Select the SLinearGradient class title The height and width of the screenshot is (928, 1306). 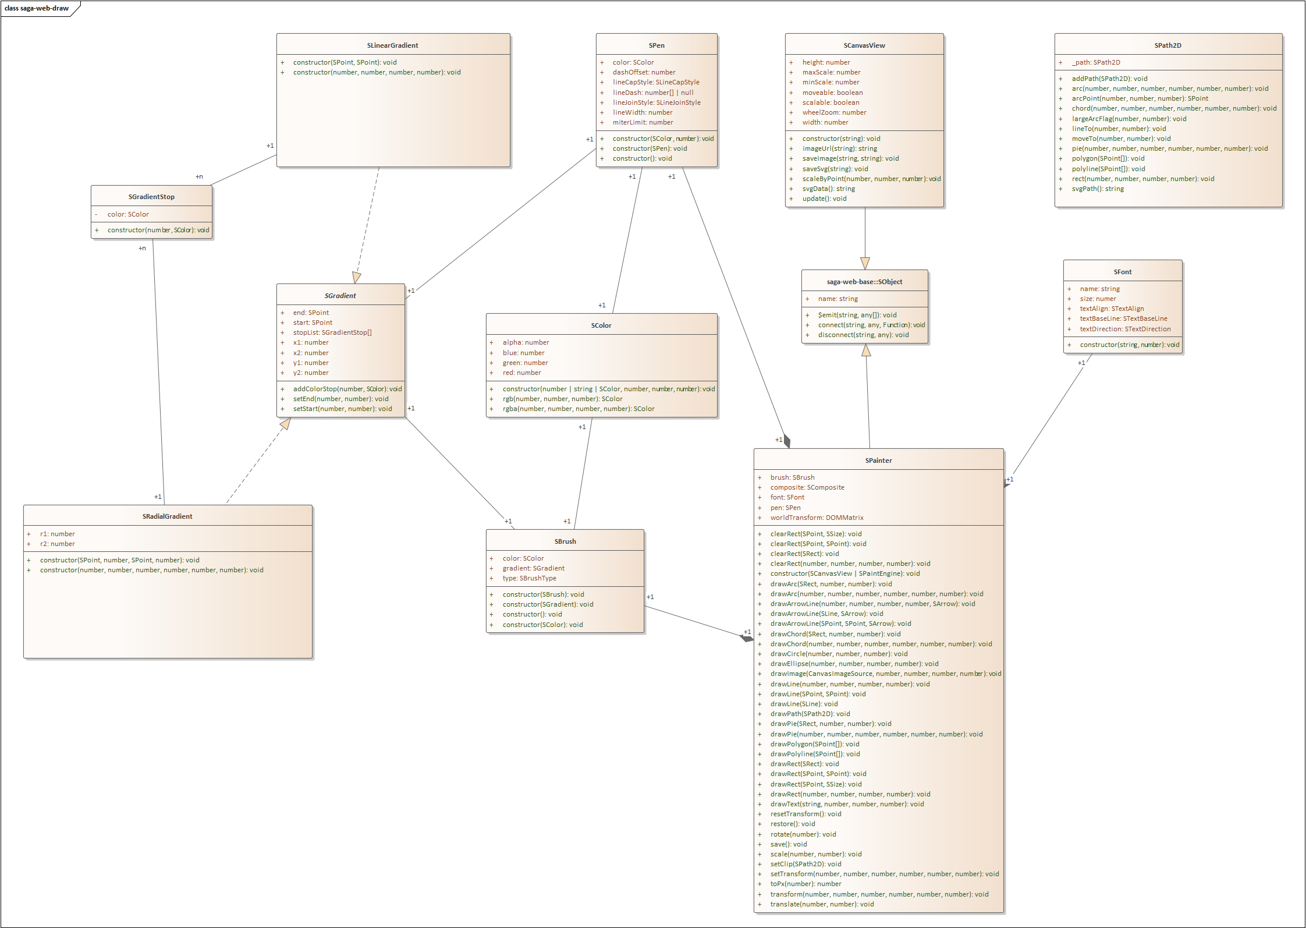[x=392, y=45]
